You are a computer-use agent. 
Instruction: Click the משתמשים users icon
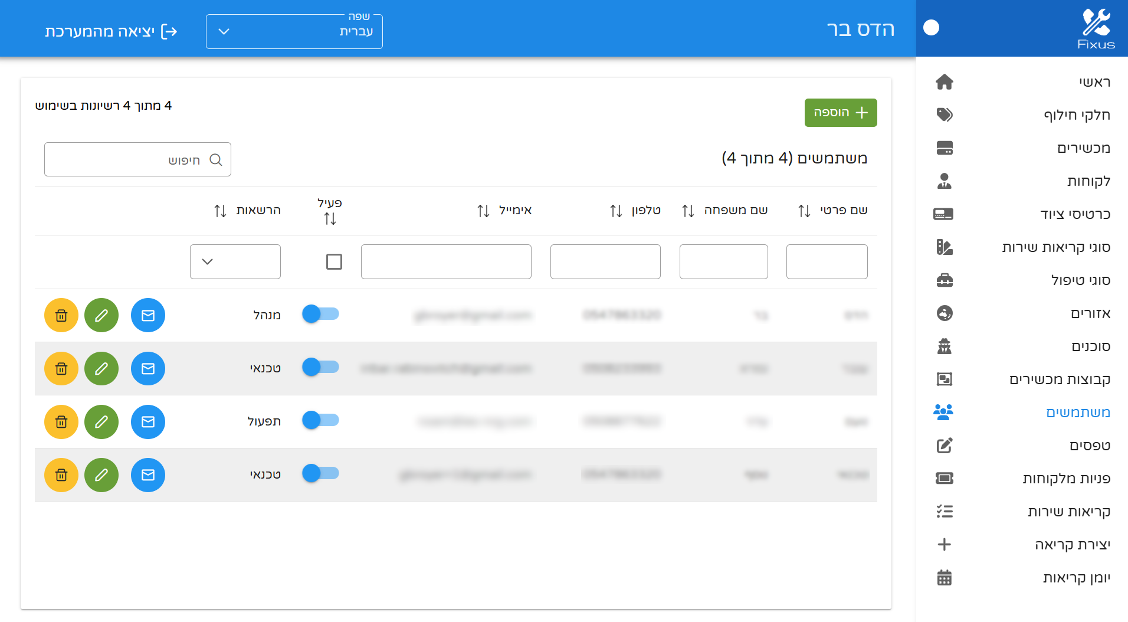[x=943, y=412]
